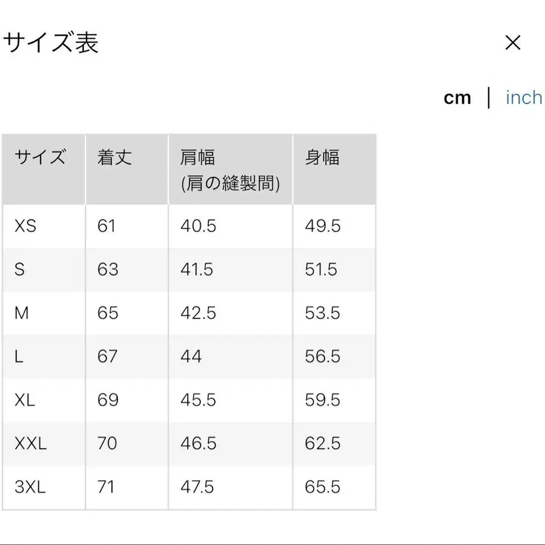Switch measurement units to inch
Screen dimensions: 545x545
point(522,97)
